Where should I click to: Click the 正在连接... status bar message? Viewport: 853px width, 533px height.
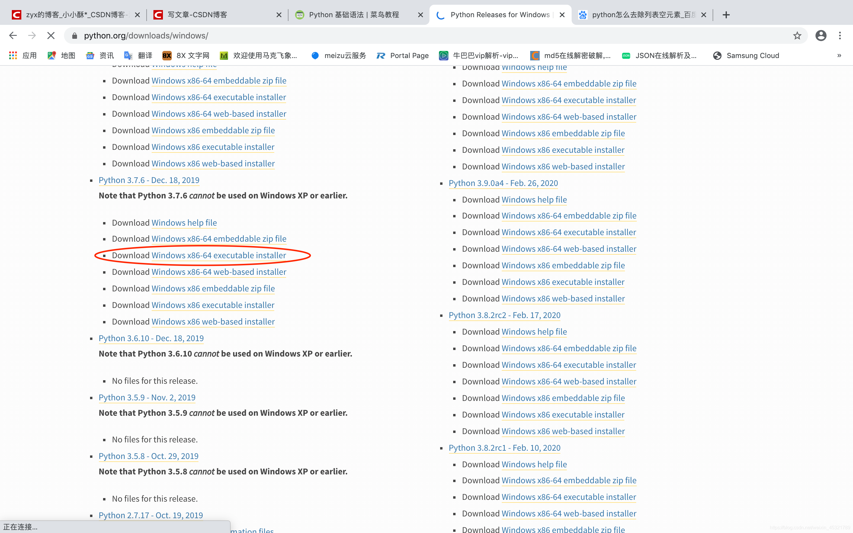point(20,527)
